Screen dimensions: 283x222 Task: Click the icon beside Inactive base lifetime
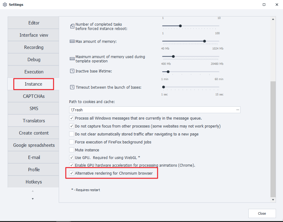pos(72,71)
